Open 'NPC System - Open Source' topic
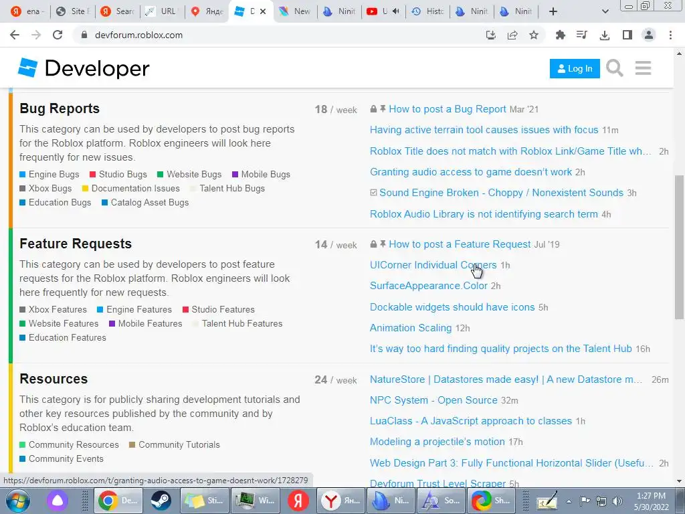This screenshot has width=685, height=514. 433,400
